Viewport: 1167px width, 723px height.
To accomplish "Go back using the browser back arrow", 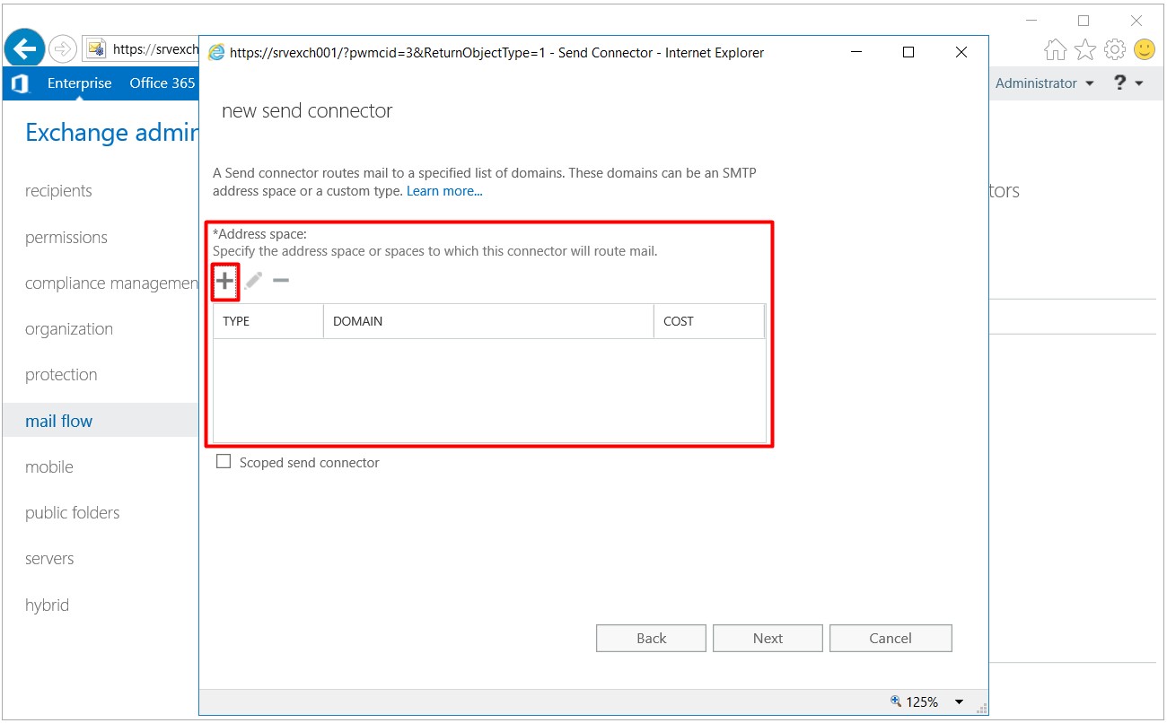I will click(x=24, y=48).
